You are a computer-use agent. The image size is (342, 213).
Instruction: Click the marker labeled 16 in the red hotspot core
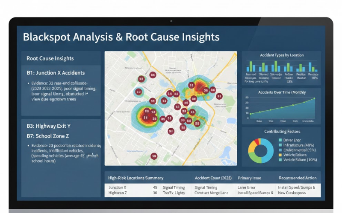(145, 118)
